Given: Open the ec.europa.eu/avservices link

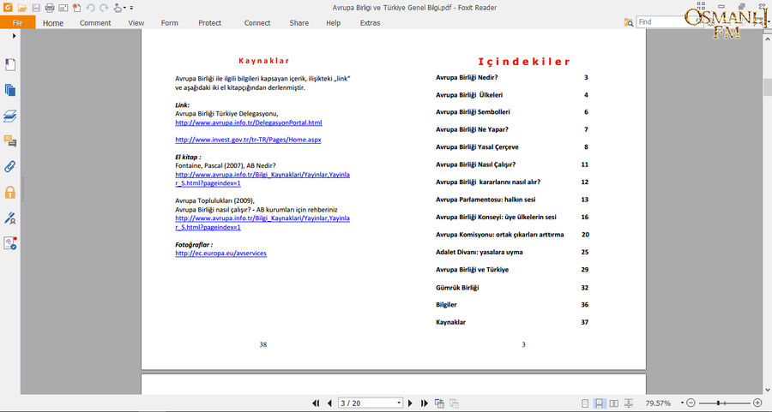Looking at the screenshot, I should pyautogui.click(x=220, y=254).
